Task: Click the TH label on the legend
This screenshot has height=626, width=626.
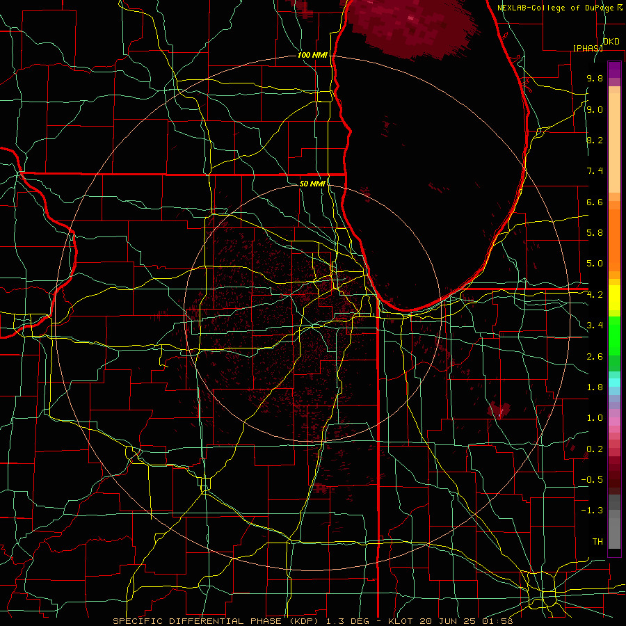Action: [x=597, y=542]
